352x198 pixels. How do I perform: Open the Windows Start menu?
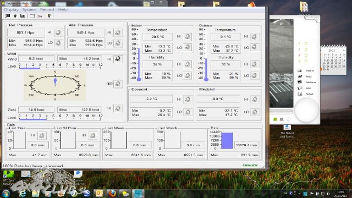click(6, 194)
